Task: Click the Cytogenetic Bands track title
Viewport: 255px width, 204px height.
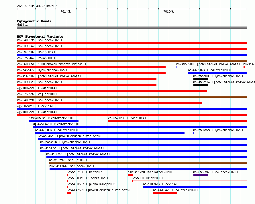Action: [34, 21]
